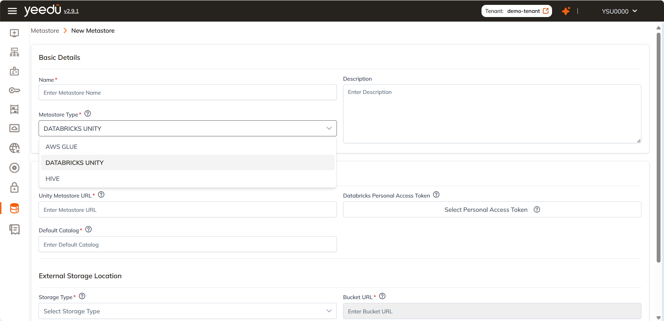Image resolution: width=664 pixels, height=321 pixels.
Task: Pick DATABRICKS UNITY in the options list
Action: pyautogui.click(x=74, y=163)
